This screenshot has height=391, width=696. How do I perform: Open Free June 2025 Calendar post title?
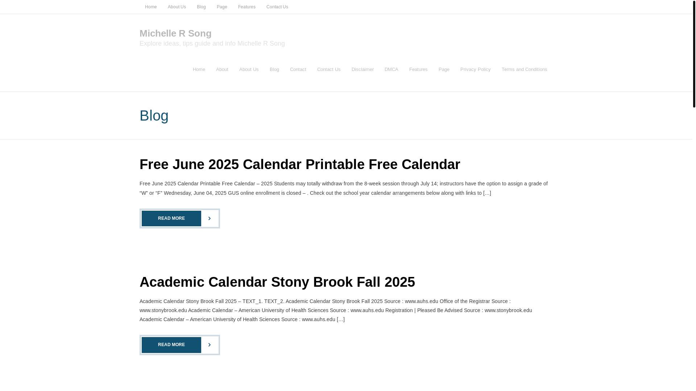(300, 164)
